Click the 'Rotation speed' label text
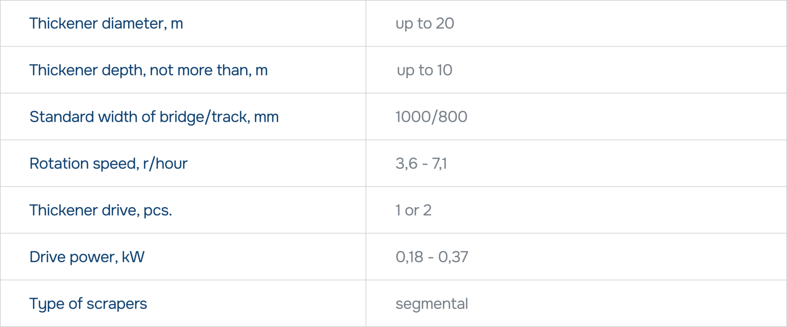 click(x=84, y=163)
